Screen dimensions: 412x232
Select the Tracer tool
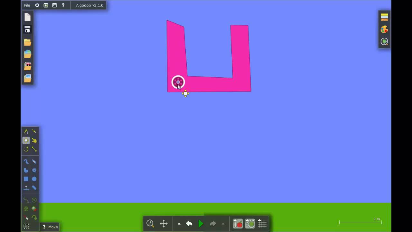coord(34,217)
